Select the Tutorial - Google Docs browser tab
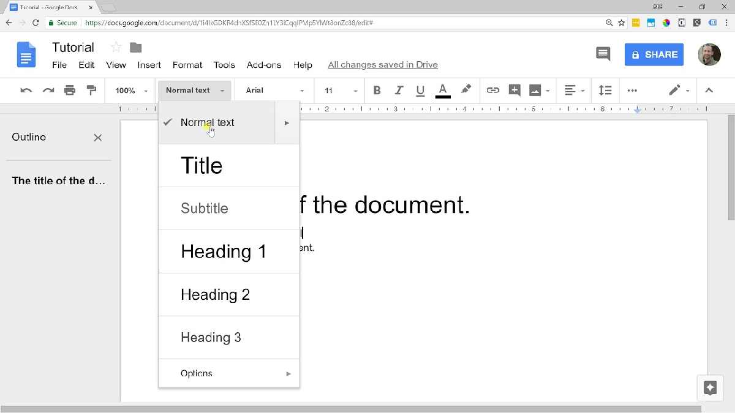 point(50,7)
